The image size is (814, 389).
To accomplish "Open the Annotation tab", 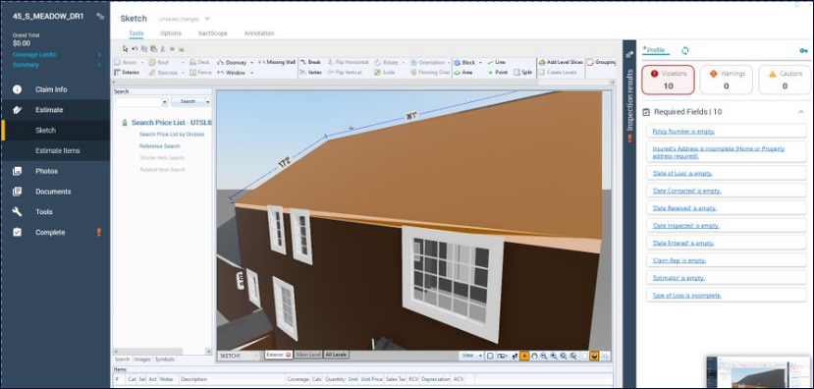I will (x=259, y=33).
